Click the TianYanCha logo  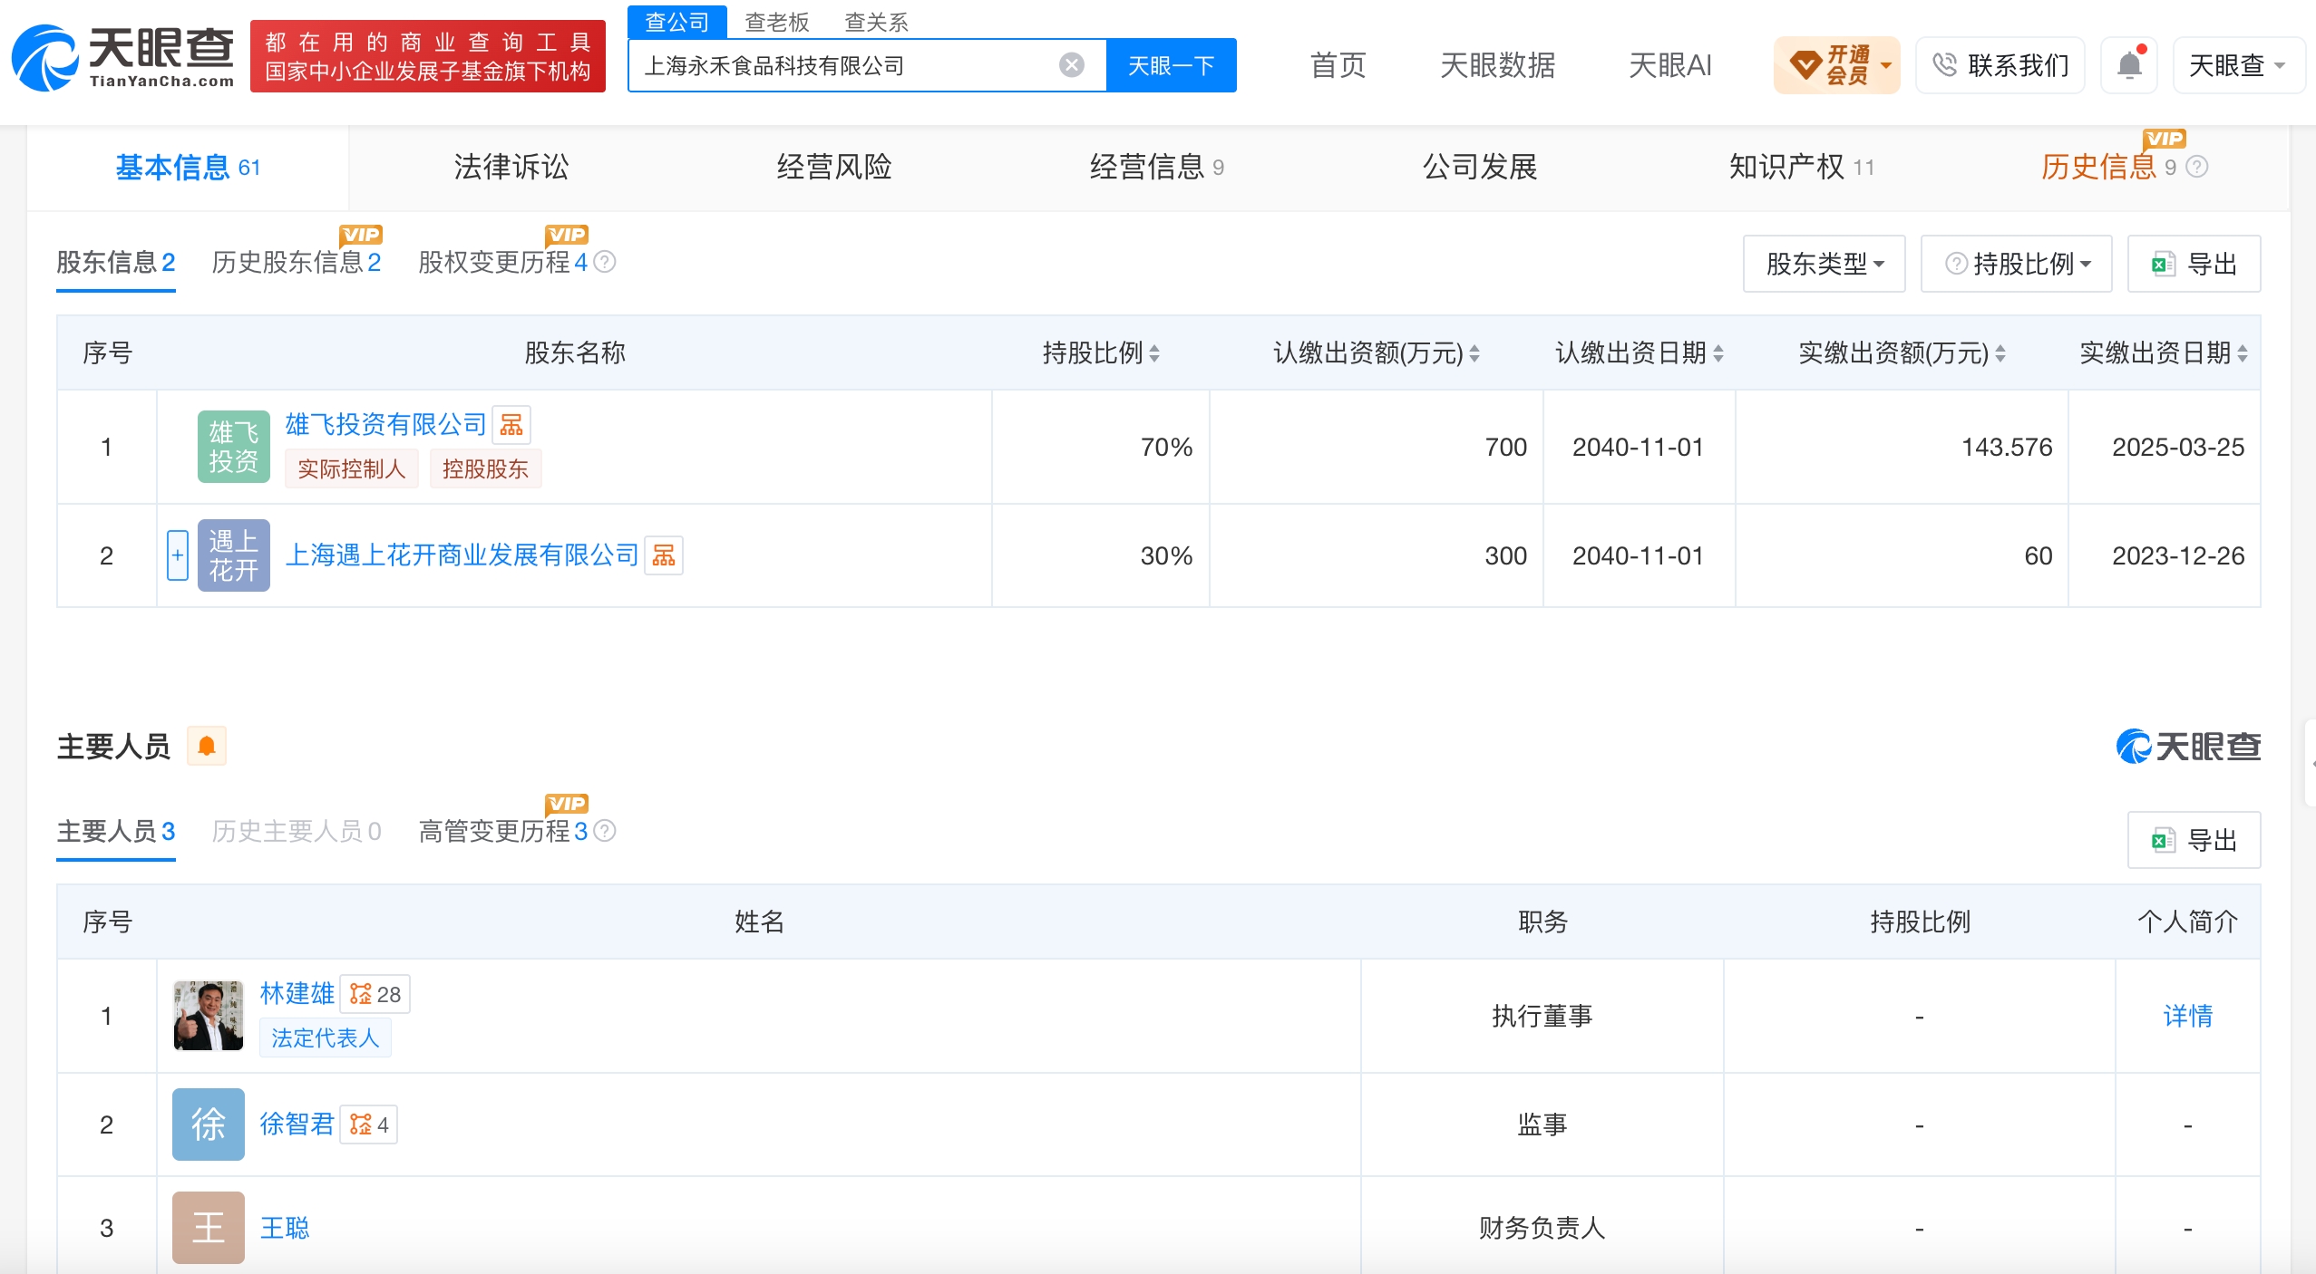tap(123, 57)
